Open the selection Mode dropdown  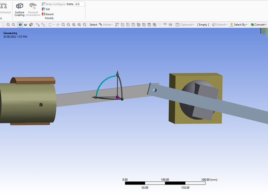(x=106, y=25)
